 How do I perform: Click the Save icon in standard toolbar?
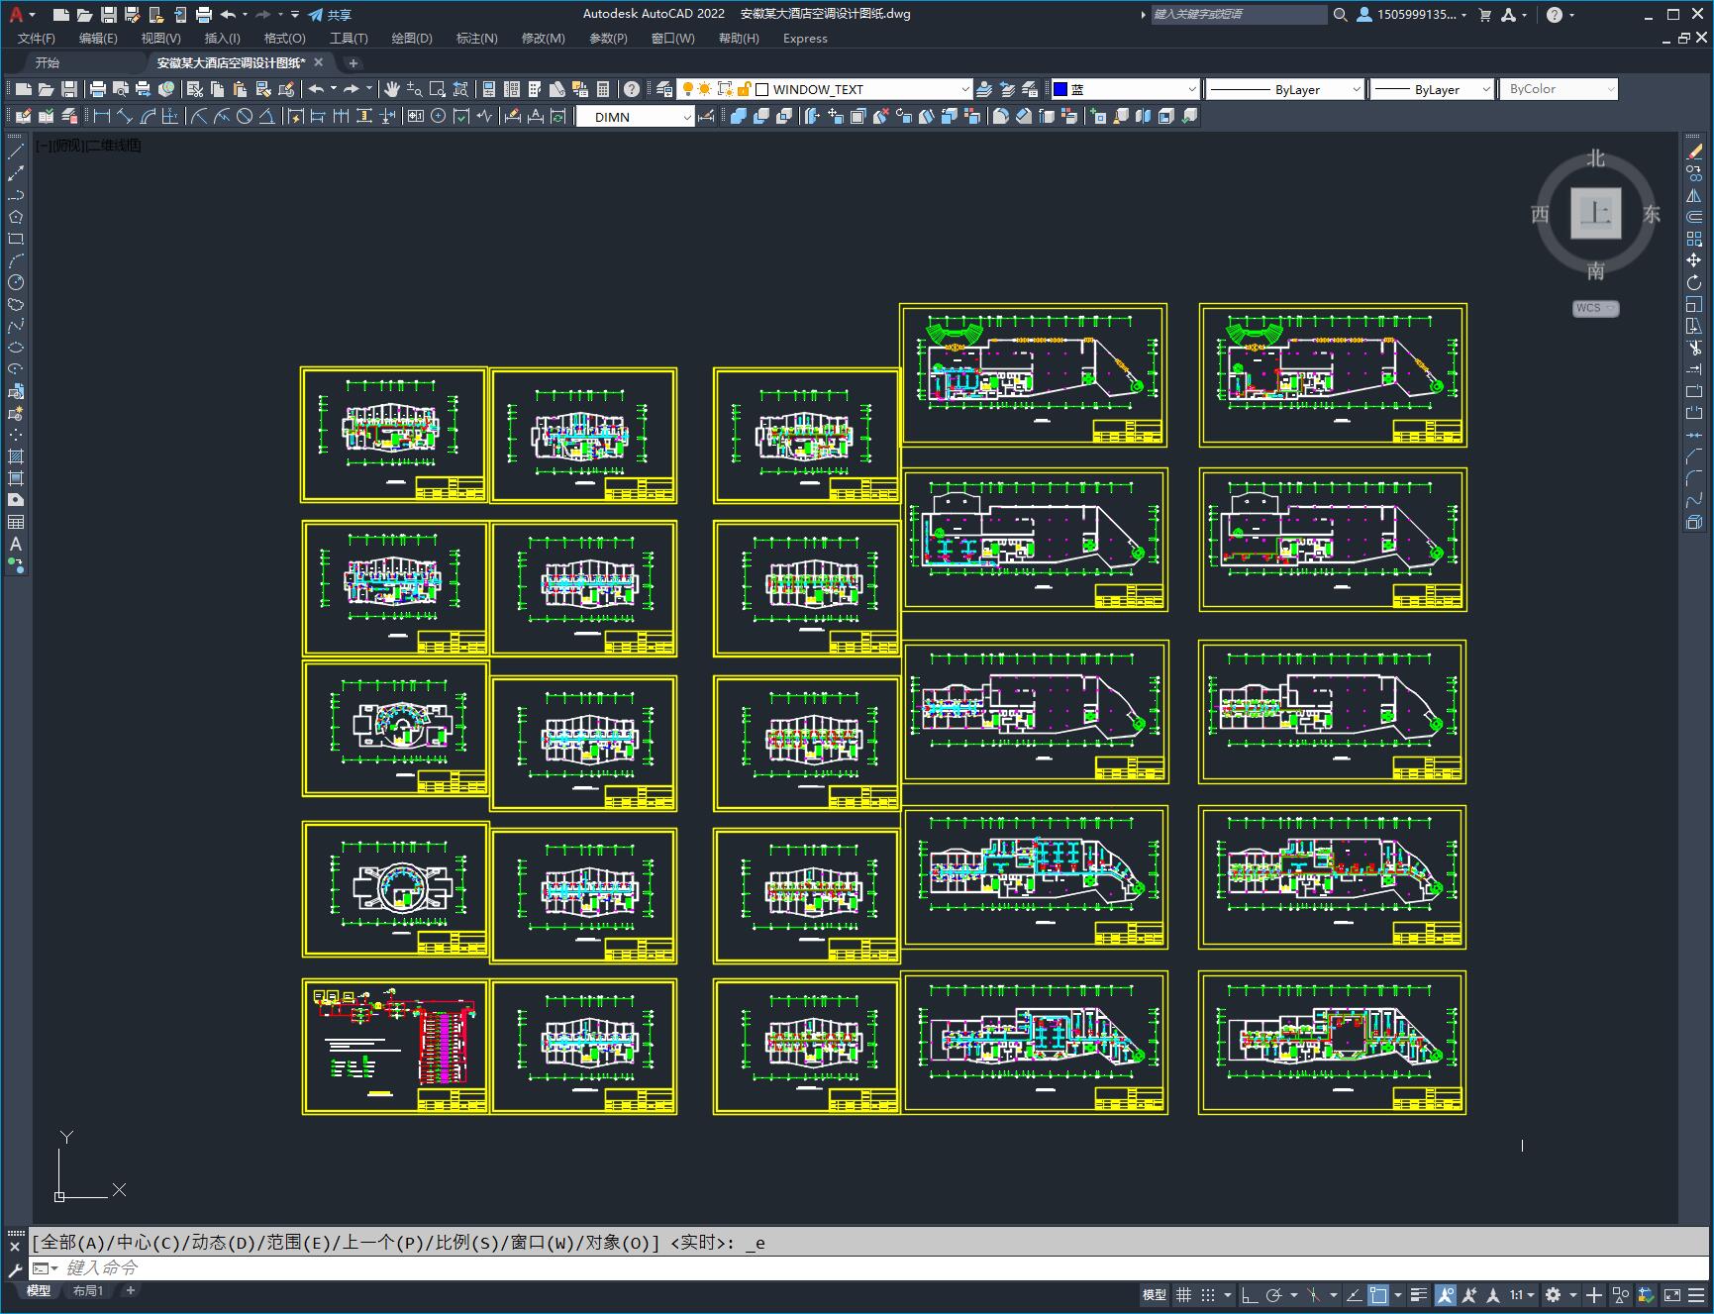pyautogui.click(x=69, y=89)
